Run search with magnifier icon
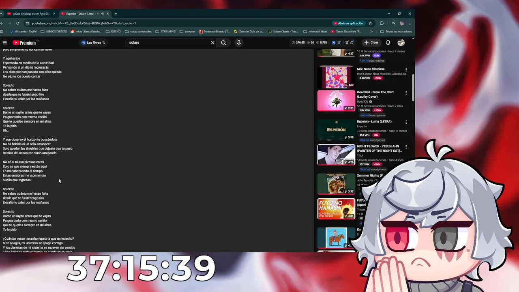Screen dimensions: 519x292 [223, 43]
